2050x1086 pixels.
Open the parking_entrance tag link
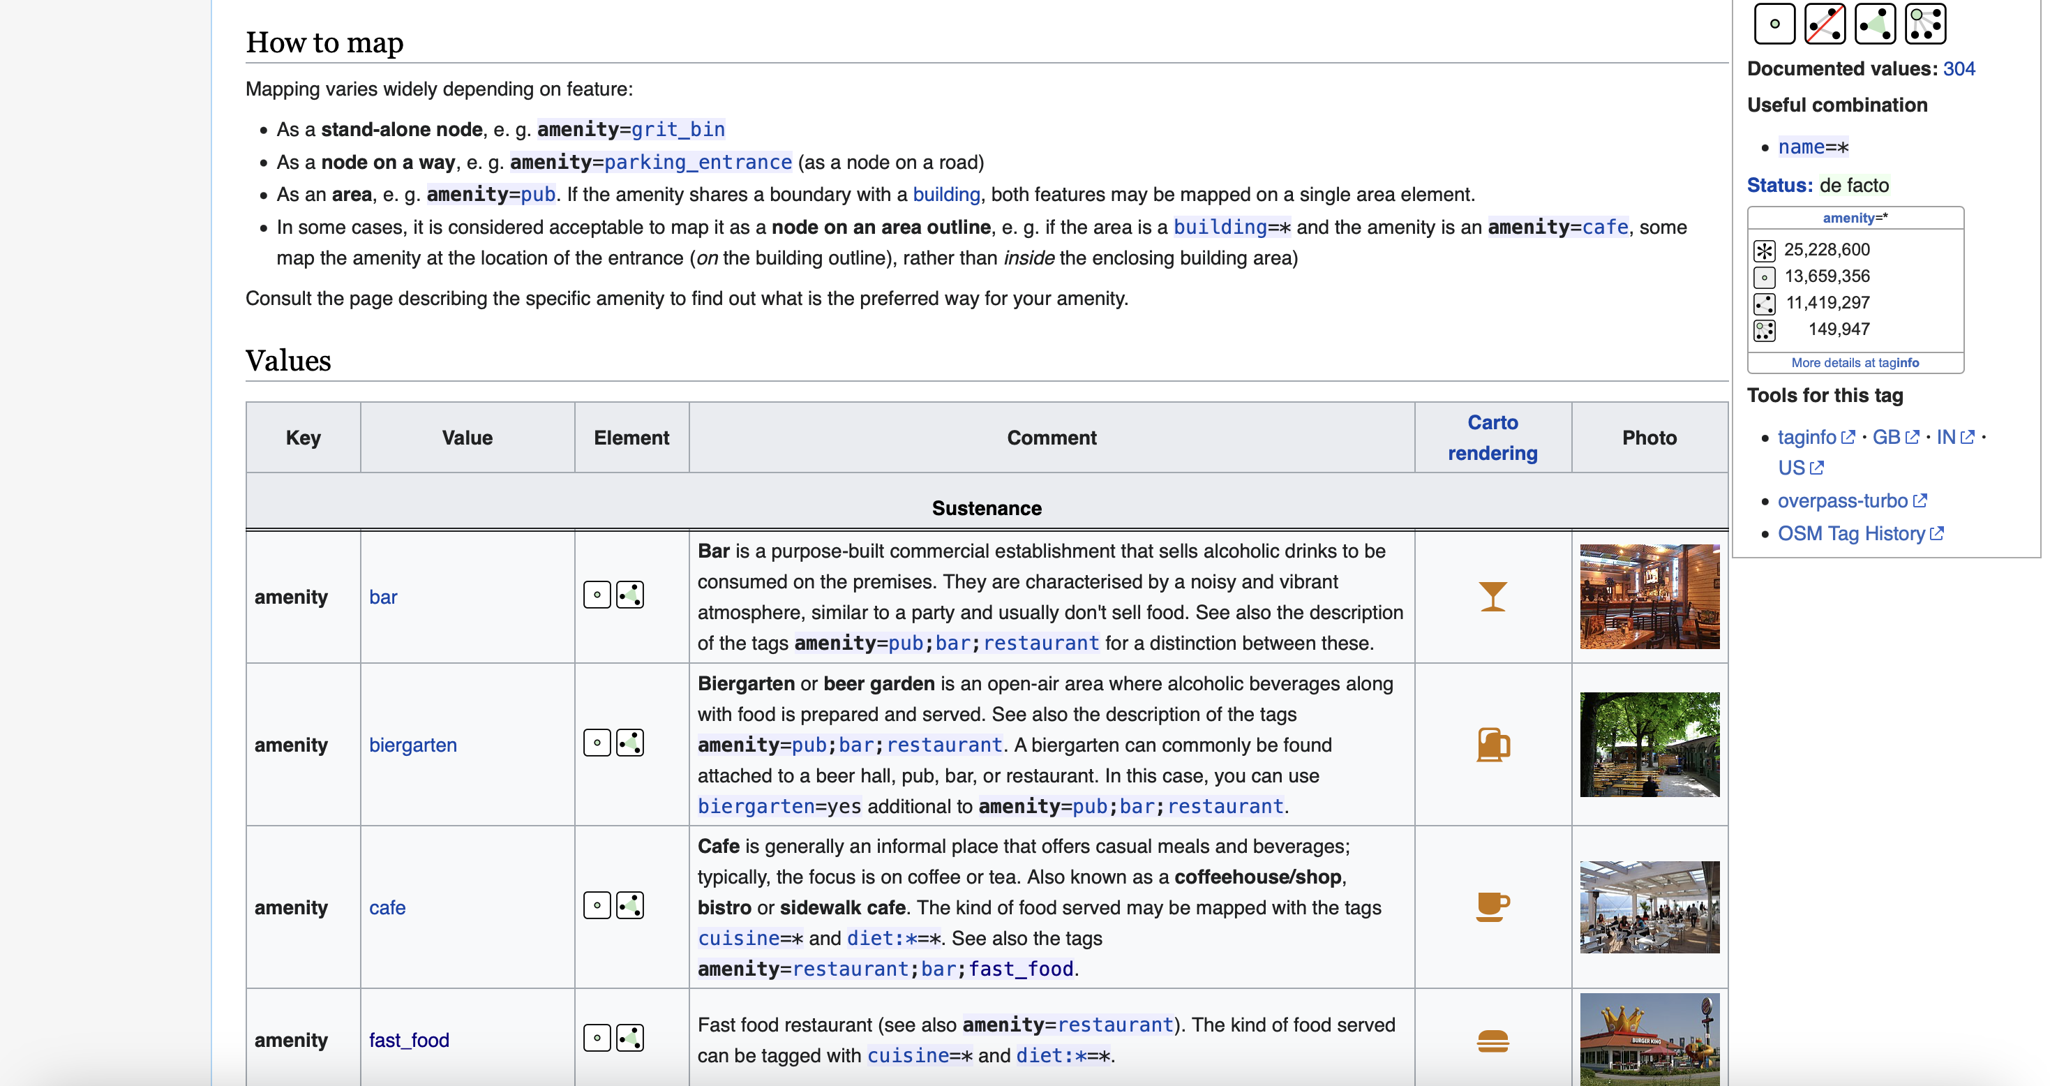(697, 163)
